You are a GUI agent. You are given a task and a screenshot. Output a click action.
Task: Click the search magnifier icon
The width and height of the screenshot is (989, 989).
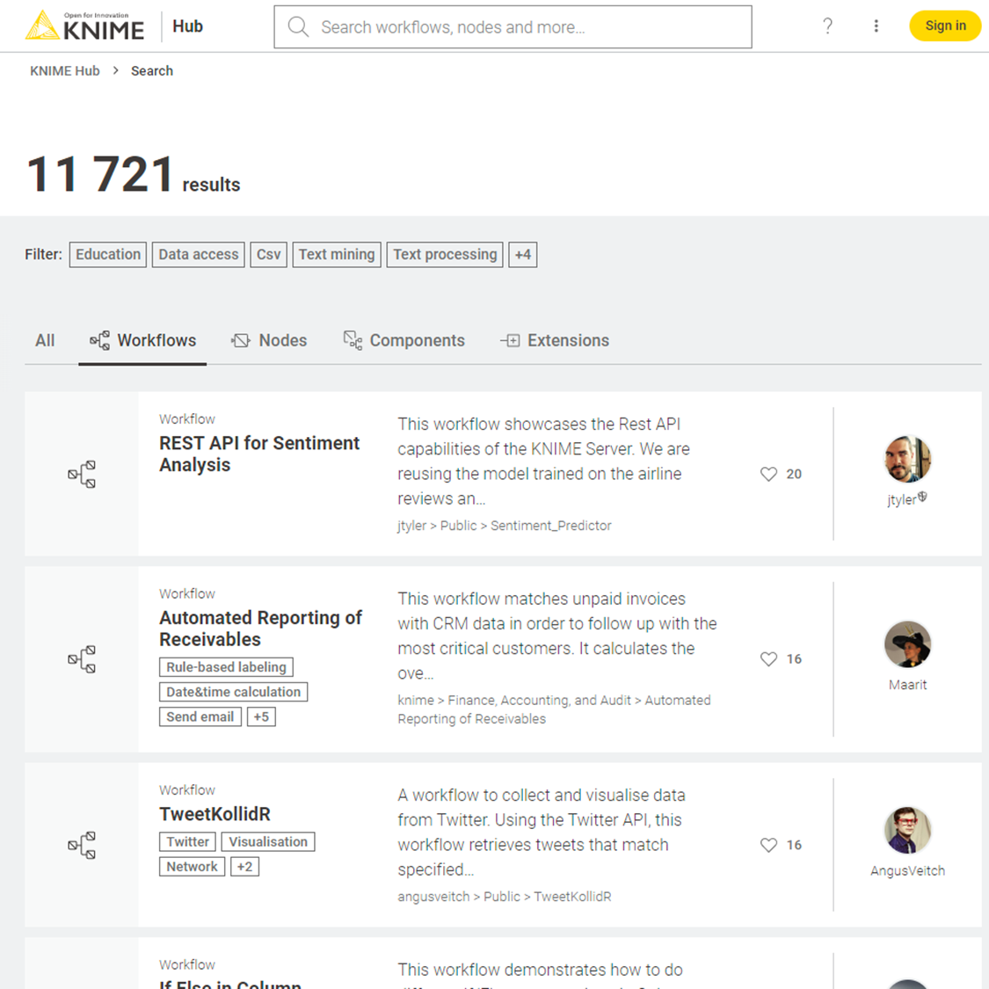298,26
